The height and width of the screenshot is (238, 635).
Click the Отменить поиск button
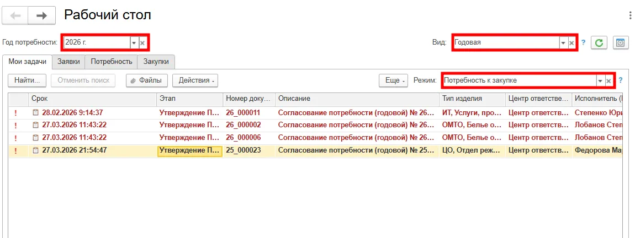point(83,80)
